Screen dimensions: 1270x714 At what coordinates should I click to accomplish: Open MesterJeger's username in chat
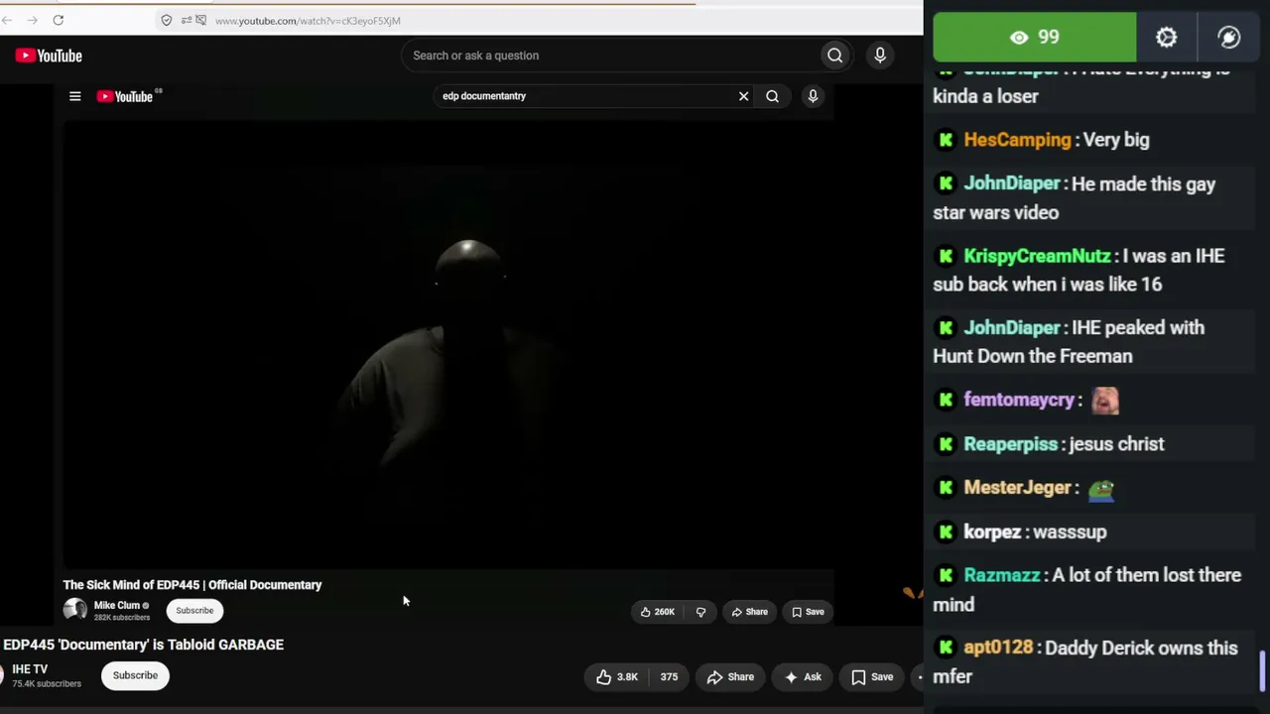click(1018, 488)
